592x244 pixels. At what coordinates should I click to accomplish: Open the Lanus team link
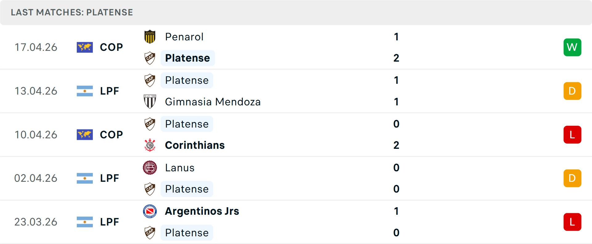179,168
